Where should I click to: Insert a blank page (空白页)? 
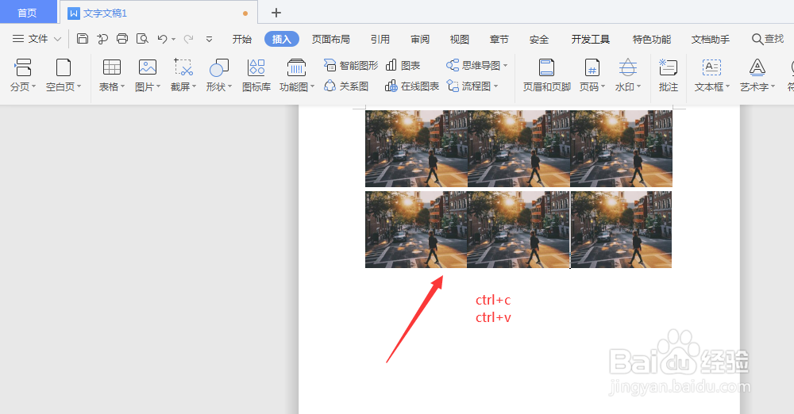(x=64, y=75)
